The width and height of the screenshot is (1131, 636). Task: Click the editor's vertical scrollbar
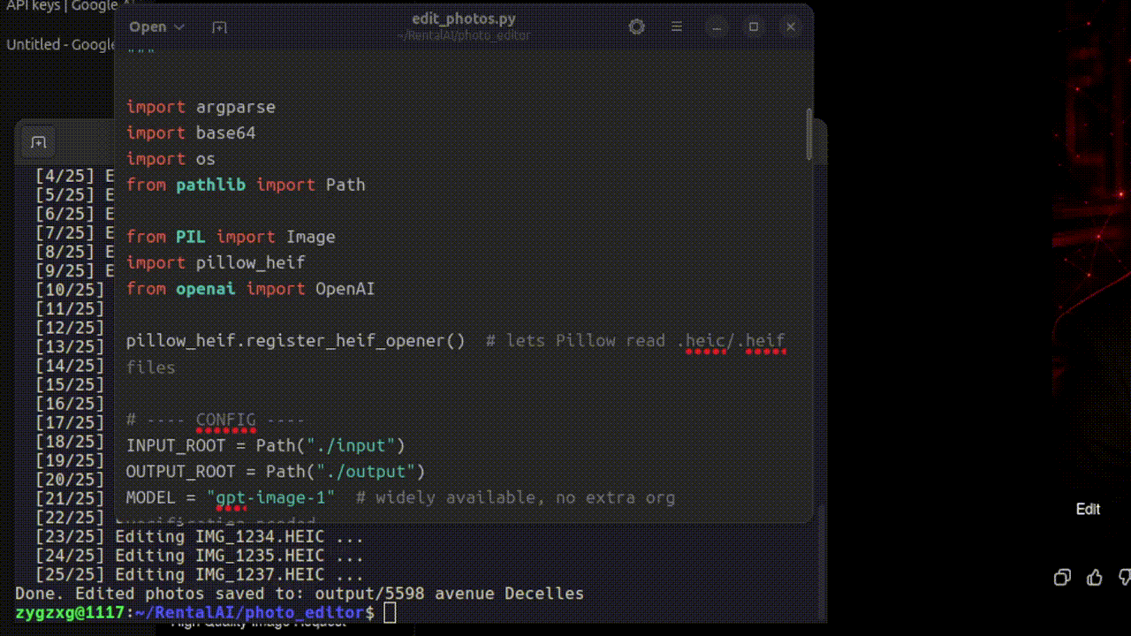click(x=808, y=134)
